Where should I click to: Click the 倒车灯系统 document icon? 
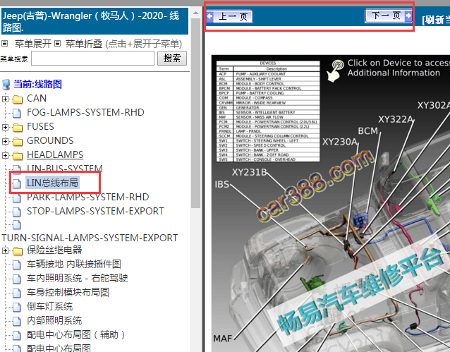click(x=17, y=307)
